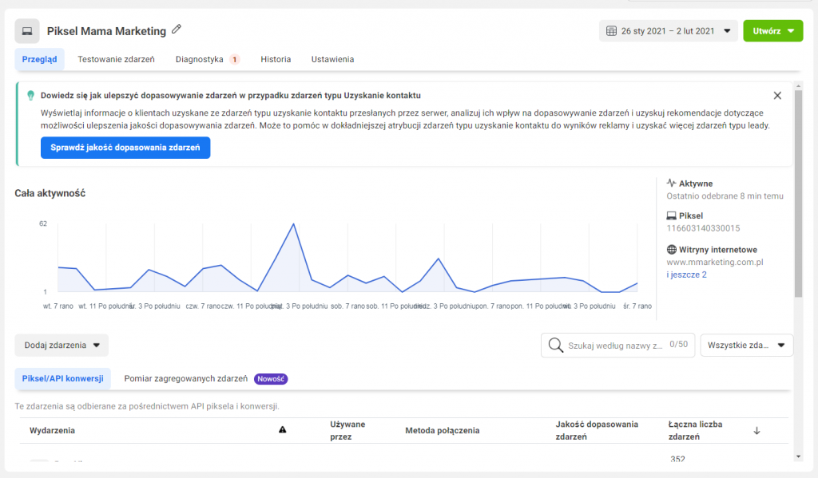Click the chart peak at pt. 3 Po południu

point(294,224)
